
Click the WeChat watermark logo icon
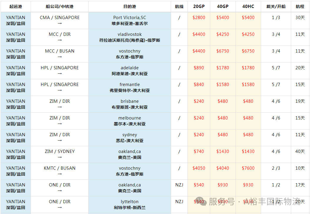pyautogui.click(x=201, y=201)
